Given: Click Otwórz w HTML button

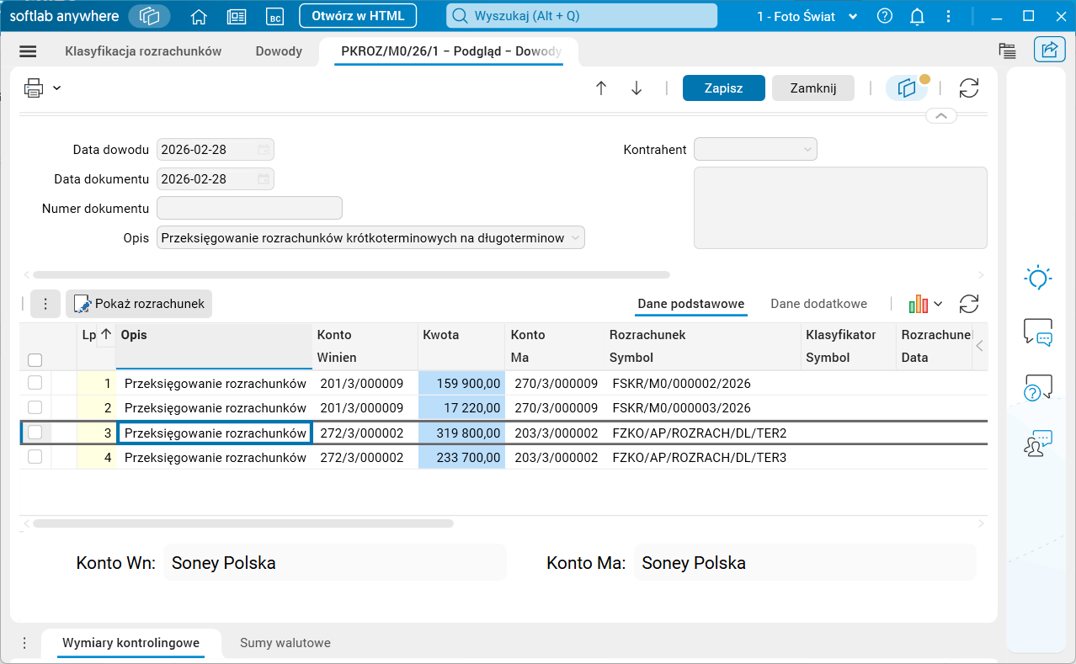Looking at the screenshot, I should coord(358,16).
